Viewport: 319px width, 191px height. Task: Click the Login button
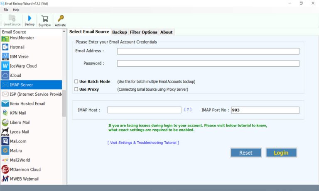pyautogui.click(x=281, y=152)
